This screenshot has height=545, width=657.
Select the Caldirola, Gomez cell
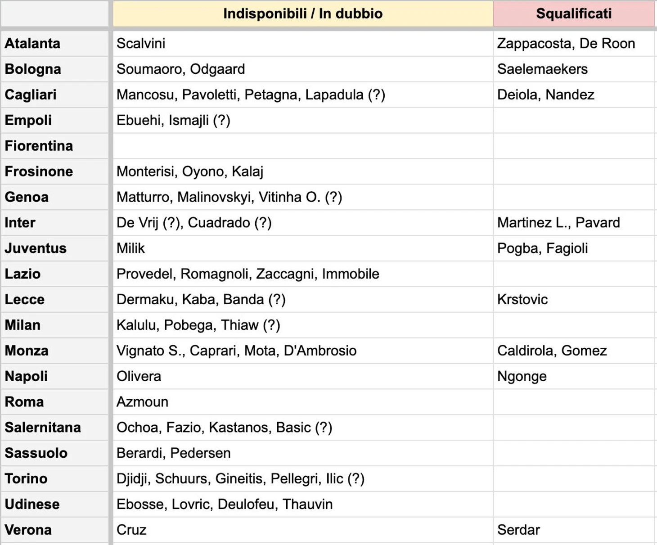(574, 351)
